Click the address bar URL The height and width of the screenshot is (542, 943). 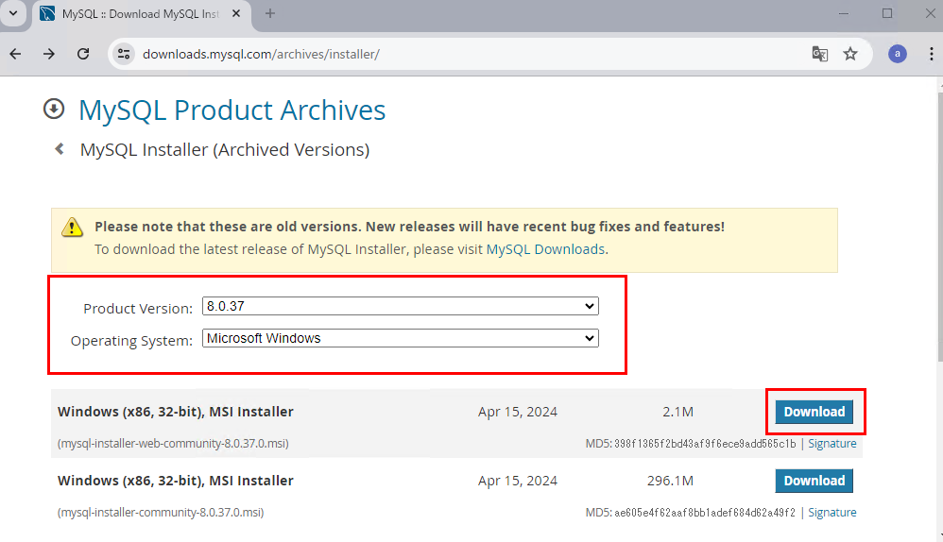[x=261, y=54]
